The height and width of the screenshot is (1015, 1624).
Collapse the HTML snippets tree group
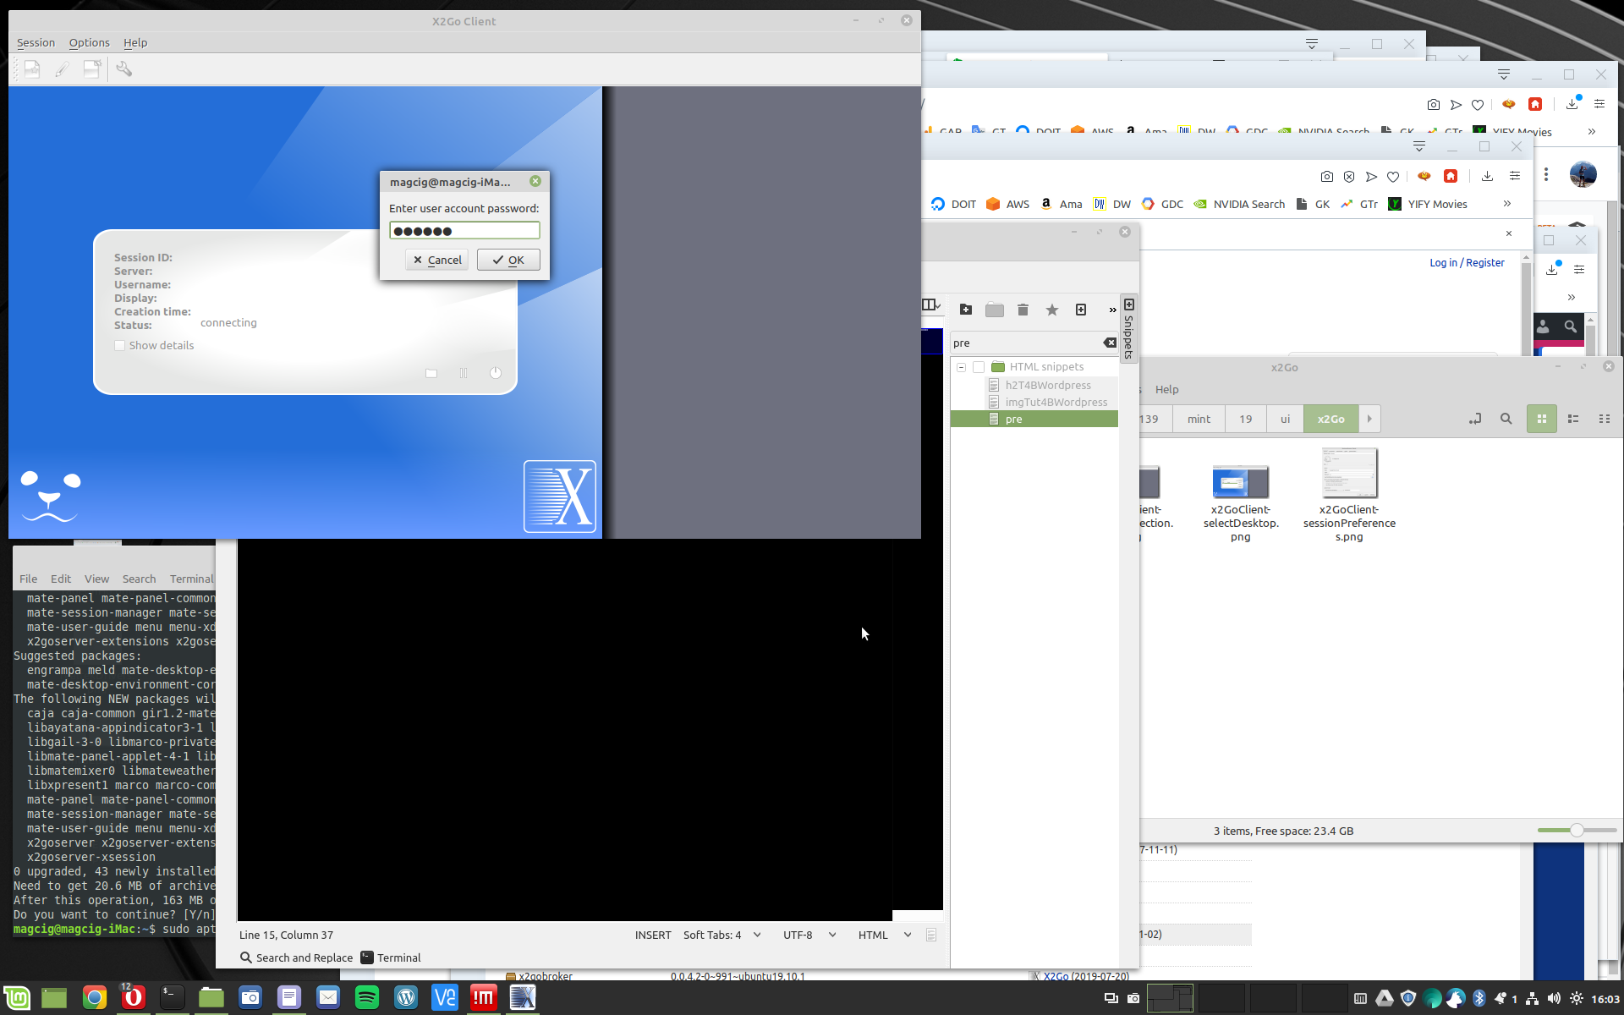[x=962, y=367]
